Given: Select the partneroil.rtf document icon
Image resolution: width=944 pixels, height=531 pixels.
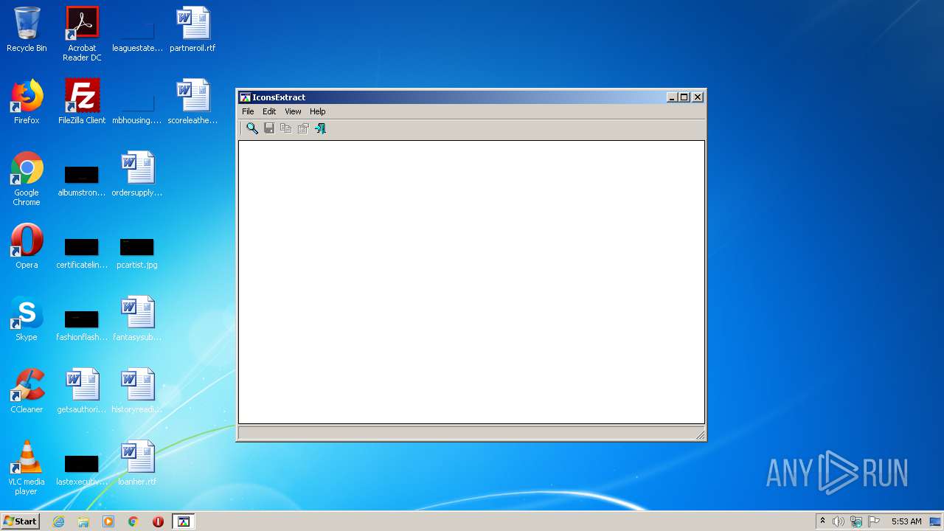Looking at the screenshot, I should (192, 30).
